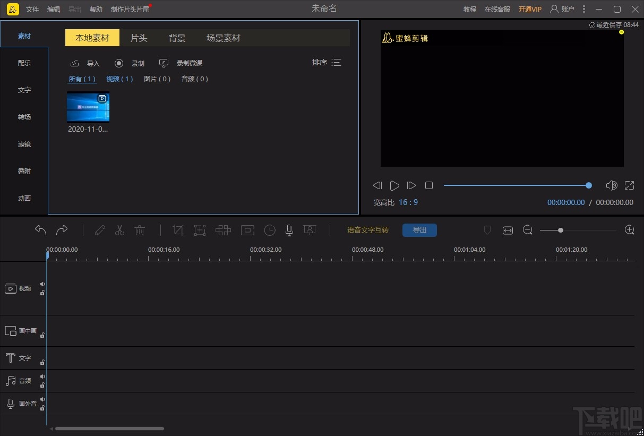The width and height of the screenshot is (644, 436).
Task: Open the 16:9 aspect ratio selector
Action: (408, 202)
